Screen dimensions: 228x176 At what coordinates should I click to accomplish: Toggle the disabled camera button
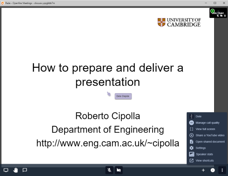pyautogui.click(x=119, y=170)
